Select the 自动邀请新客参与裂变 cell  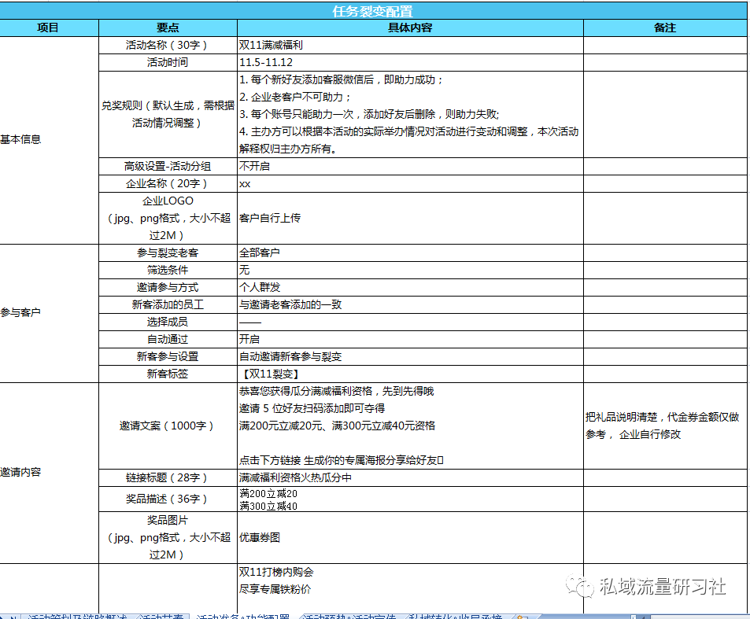[410, 356]
